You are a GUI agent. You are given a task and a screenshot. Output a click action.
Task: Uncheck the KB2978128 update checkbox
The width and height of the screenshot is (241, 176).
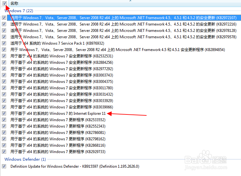click(4, 31)
